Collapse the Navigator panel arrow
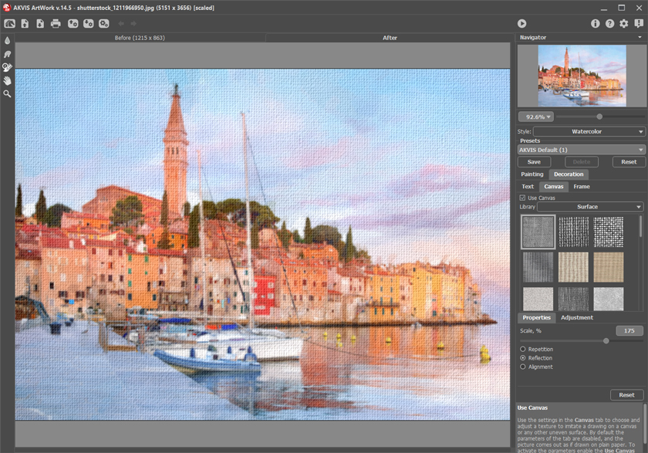 pos(640,37)
